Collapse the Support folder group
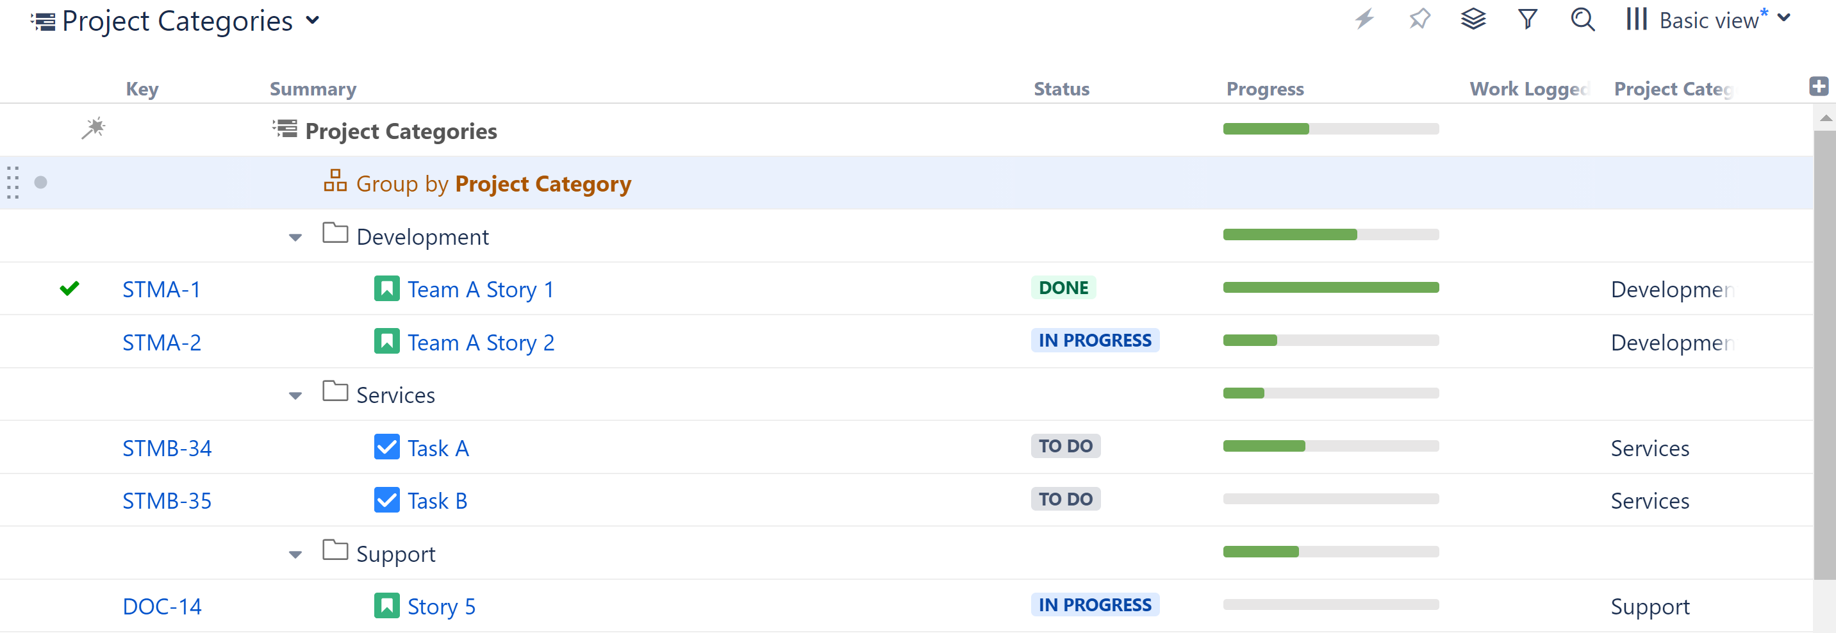This screenshot has height=633, width=1836. pyautogui.click(x=295, y=555)
